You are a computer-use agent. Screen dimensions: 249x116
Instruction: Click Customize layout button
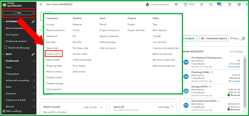tap(214, 38)
